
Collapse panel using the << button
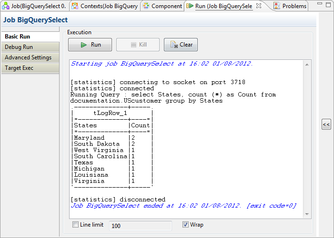pyautogui.click(x=326, y=124)
